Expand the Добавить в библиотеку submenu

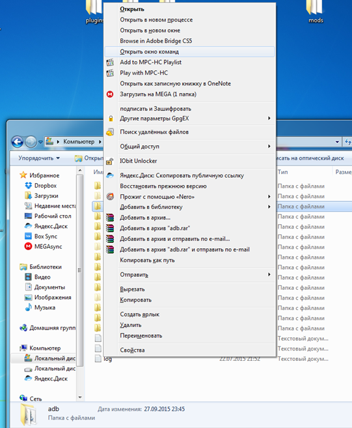tap(269, 207)
